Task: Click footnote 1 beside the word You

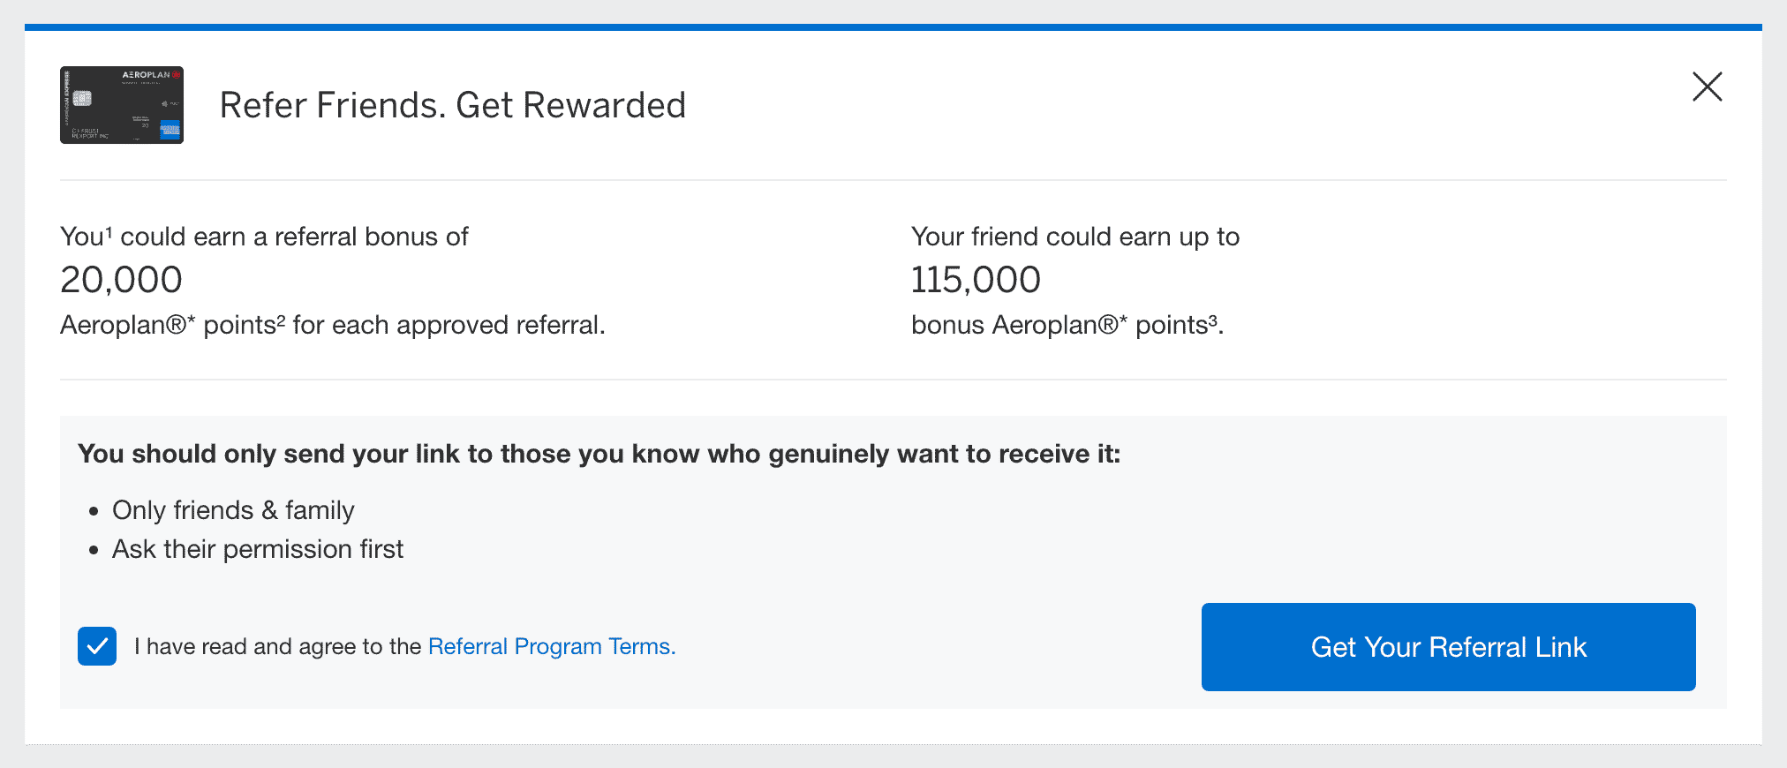Action: point(109,231)
